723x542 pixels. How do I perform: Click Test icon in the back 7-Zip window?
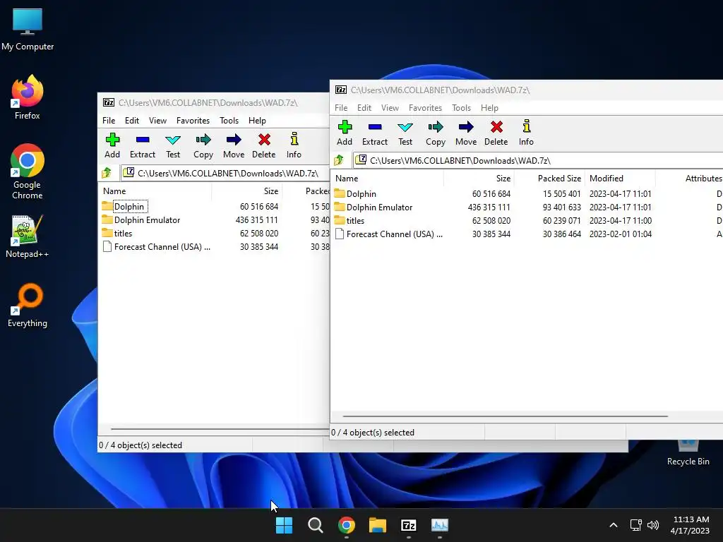click(x=173, y=140)
